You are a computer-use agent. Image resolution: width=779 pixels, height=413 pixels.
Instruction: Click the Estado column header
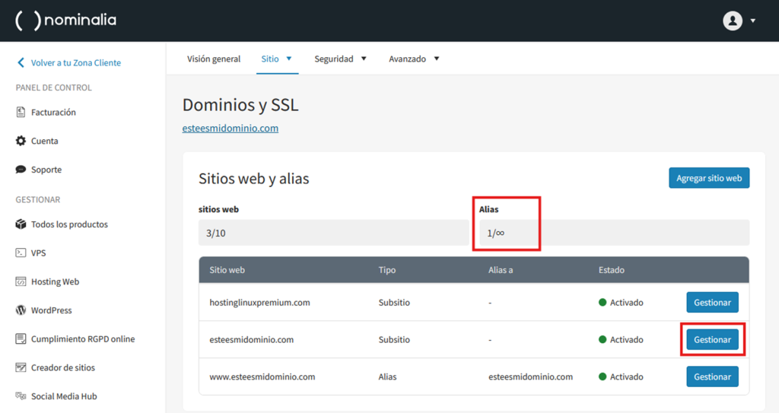[x=611, y=270]
